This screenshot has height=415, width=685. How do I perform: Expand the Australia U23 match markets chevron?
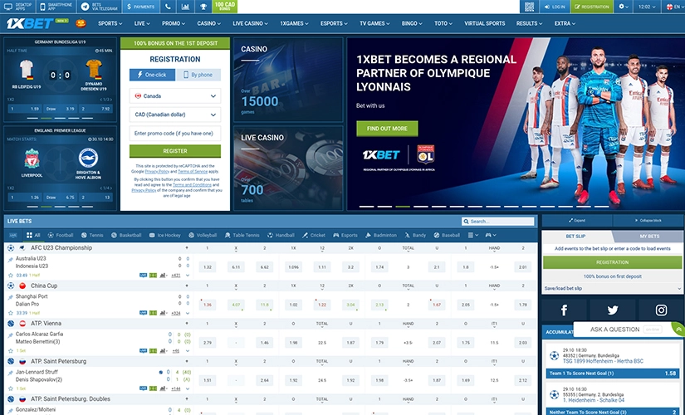coord(188,276)
